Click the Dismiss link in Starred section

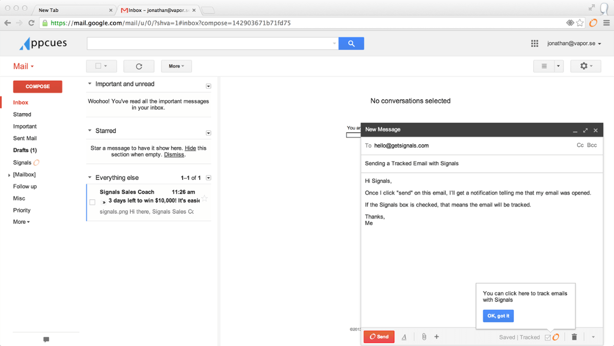point(174,155)
